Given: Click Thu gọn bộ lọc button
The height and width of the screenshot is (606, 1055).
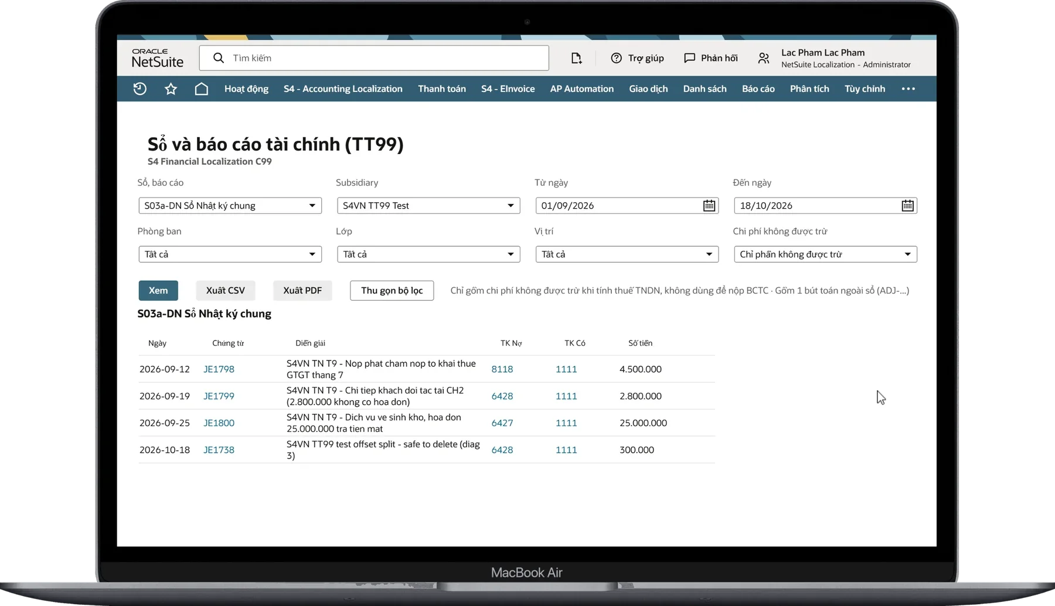Looking at the screenshot, I should [392, 291].
